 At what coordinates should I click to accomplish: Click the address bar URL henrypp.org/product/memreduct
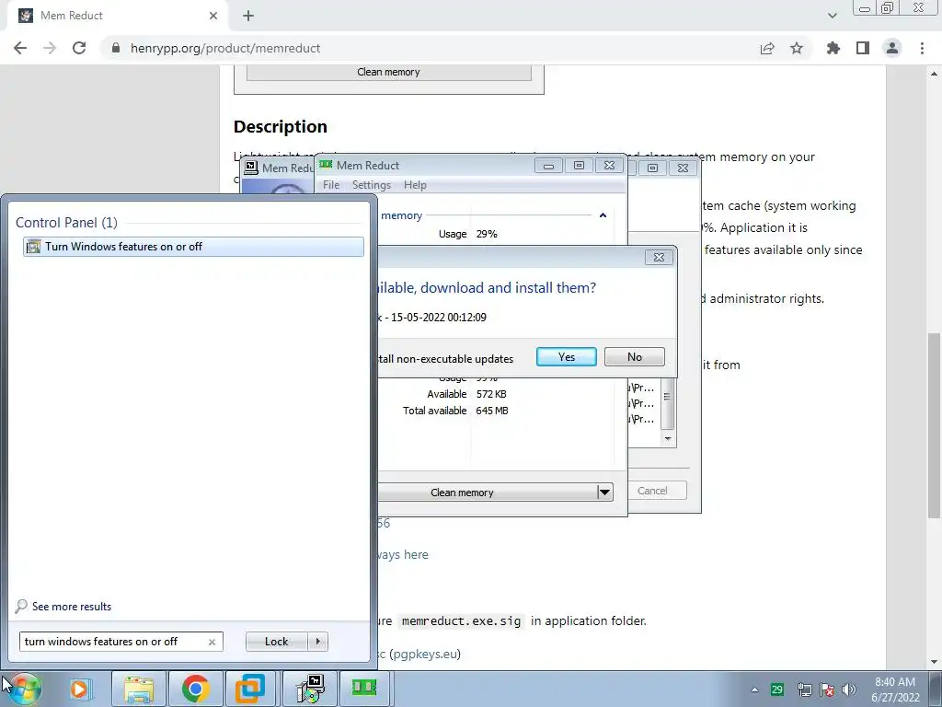(x=225, y=48)
